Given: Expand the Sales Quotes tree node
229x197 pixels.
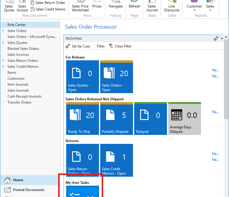Looking at the screenshot, I should tap(3, 42).
